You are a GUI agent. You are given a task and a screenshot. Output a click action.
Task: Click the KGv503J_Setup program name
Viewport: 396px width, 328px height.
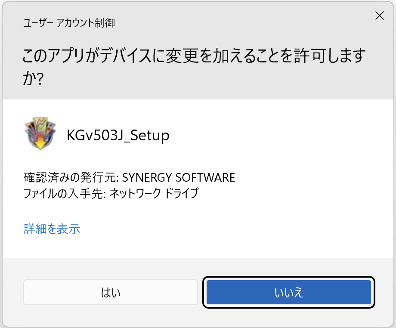(x=118, y=136)
